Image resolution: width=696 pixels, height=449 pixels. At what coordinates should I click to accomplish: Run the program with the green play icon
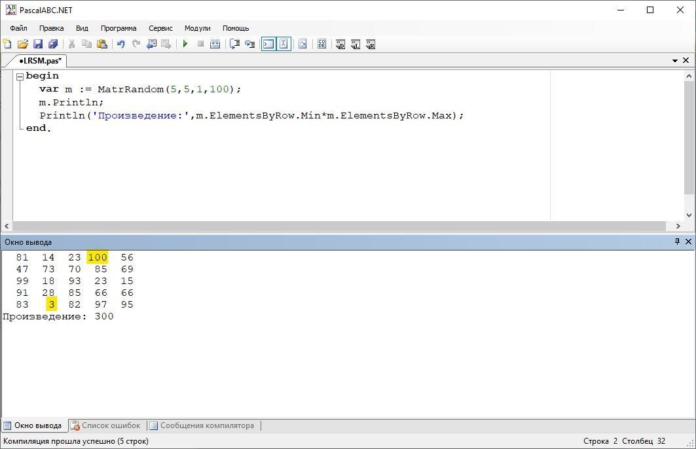(185, 44)
